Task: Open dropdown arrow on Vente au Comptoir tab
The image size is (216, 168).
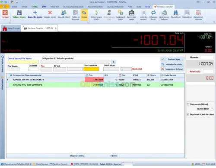Action: click(x=56, y=28)
